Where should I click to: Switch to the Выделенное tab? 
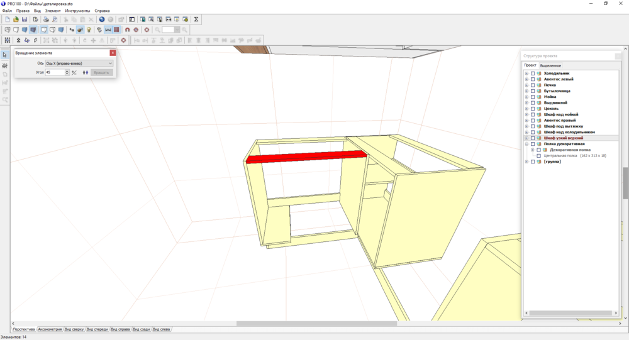tap(550, 65)
